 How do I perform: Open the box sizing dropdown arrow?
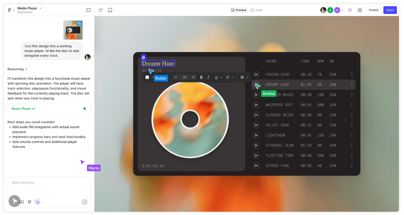247,77
